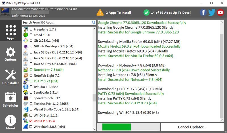The width and height of the screenshot is (227, 133).
Task: Click 14 of 16 Apps Up To Date
Action: (171, 13)
